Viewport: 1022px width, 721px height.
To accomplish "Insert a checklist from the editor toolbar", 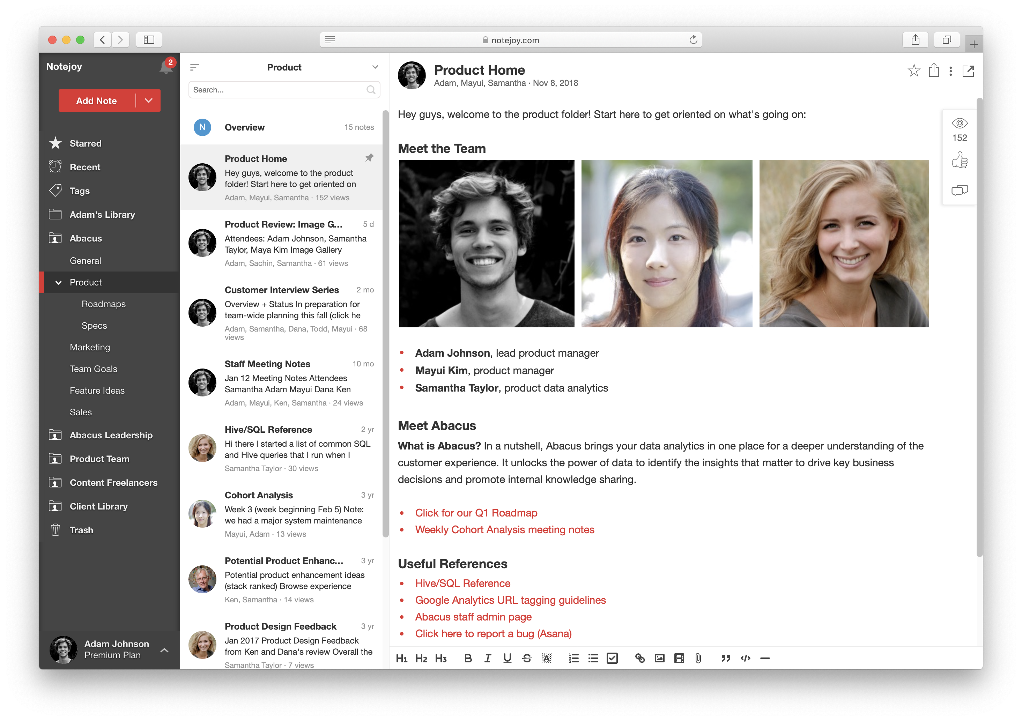I will 613,658.
